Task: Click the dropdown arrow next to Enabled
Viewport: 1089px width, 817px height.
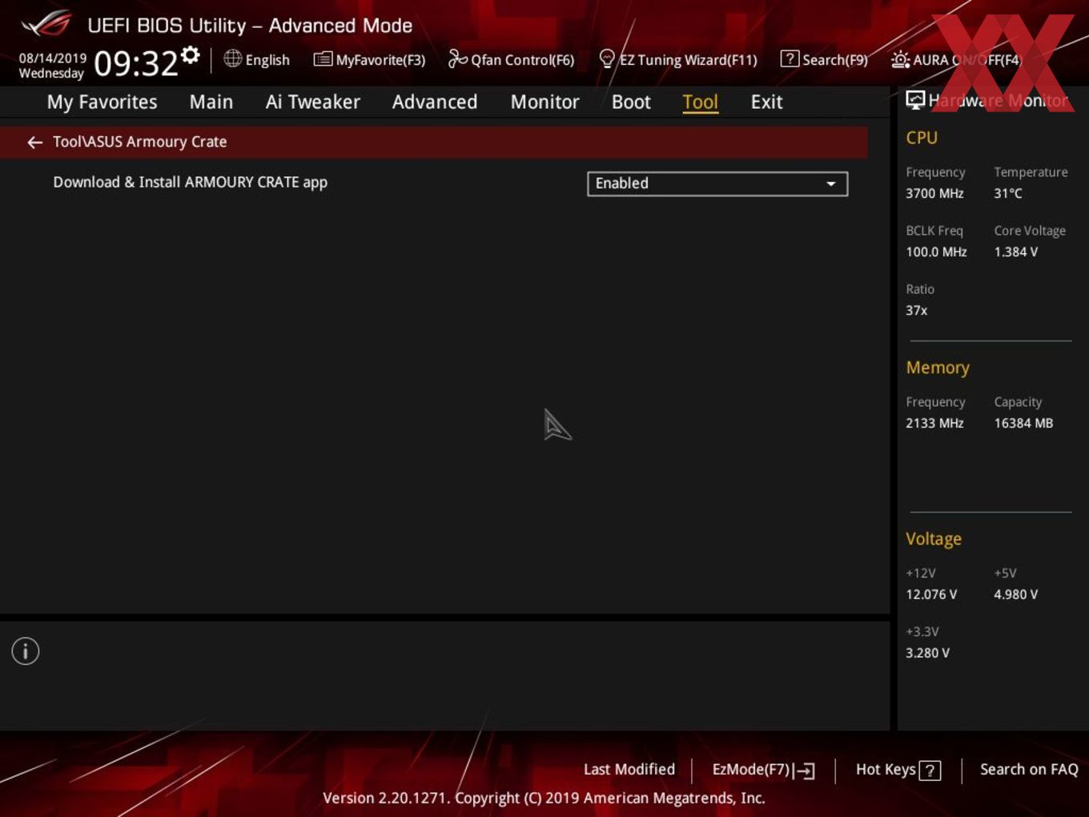Action: click(831, 184)
